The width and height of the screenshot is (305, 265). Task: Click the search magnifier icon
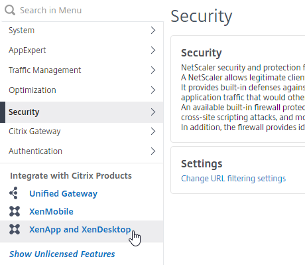pyautogui.click(x=10, y=10)
